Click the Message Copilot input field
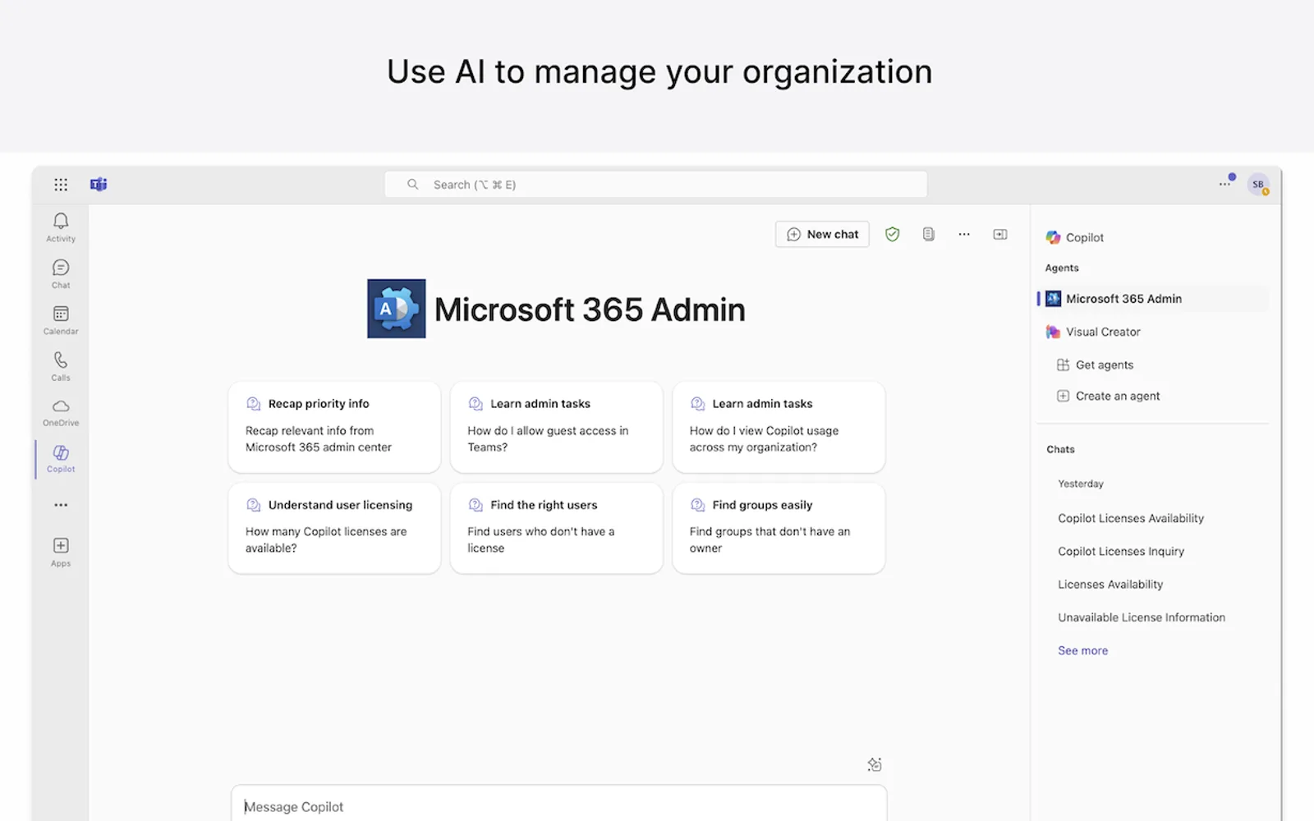Screen dimensions: 1314x821 [558, 803]
